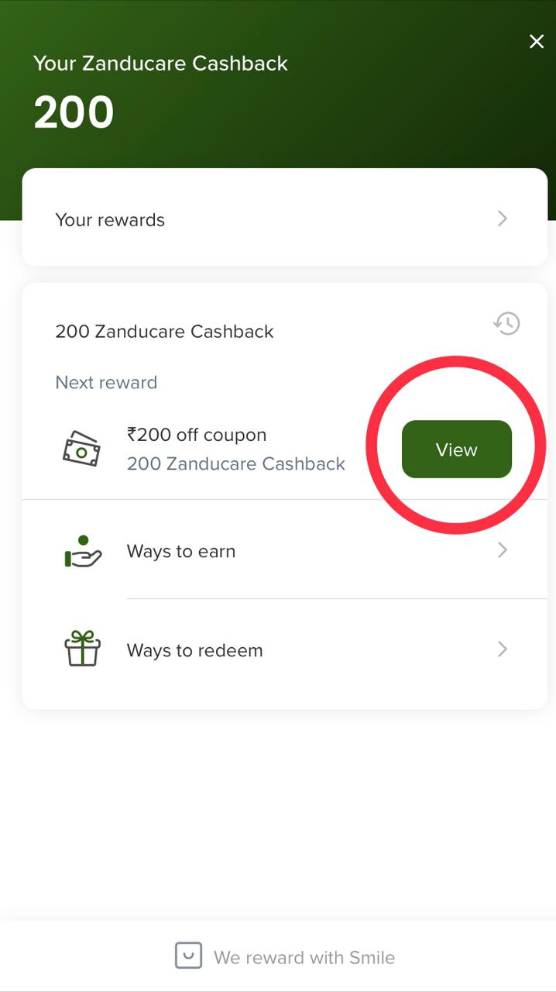Follow the We reward with Smile link
The width and height of the screenshot is (556, 992).
304,957
